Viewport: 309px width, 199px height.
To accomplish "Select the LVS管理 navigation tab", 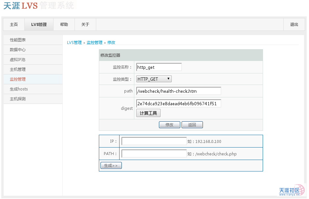I will [x=39, y=25].
